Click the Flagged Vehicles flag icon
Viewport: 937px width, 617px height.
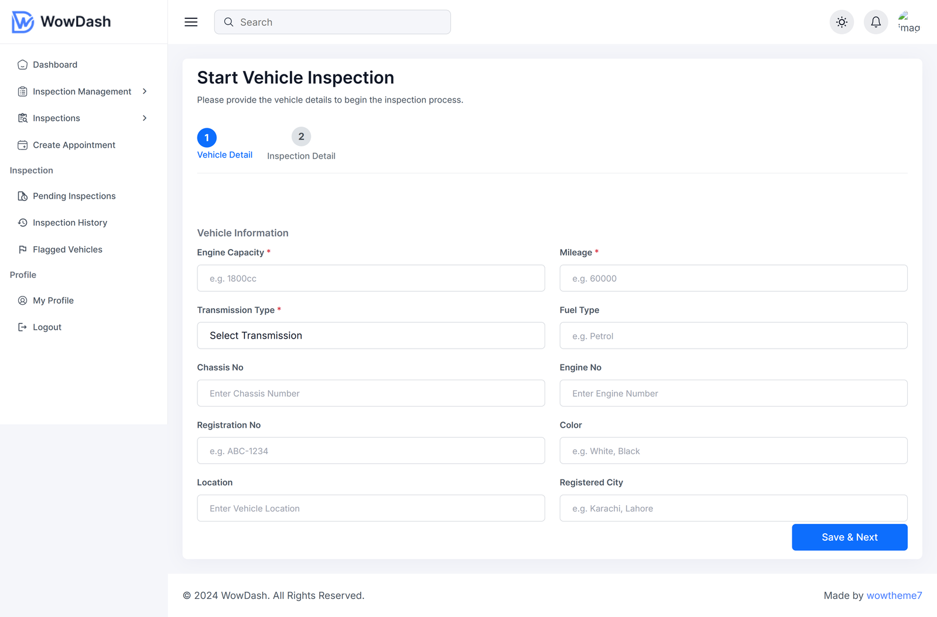[23, 249]
